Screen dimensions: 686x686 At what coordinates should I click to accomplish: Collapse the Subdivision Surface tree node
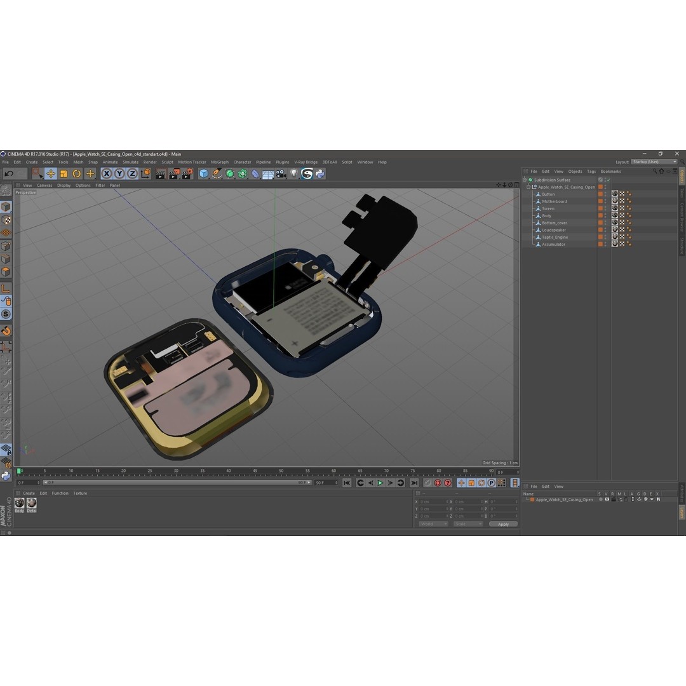[525, 180]
